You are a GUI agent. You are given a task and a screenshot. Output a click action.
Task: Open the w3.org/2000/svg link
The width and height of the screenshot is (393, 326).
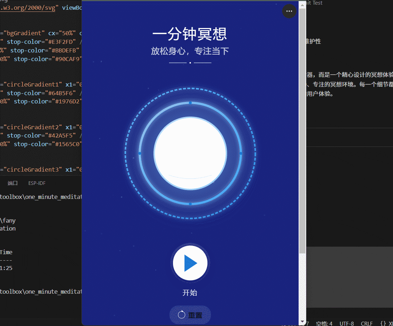click(x=27, y=8)
